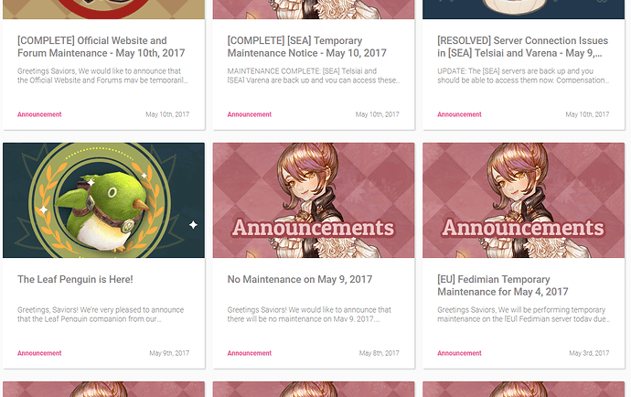Click 'The Leaf Penguin is Here!' title
Image resolution: width=631 pixels, height=397 pixels.
pos(75,279)
